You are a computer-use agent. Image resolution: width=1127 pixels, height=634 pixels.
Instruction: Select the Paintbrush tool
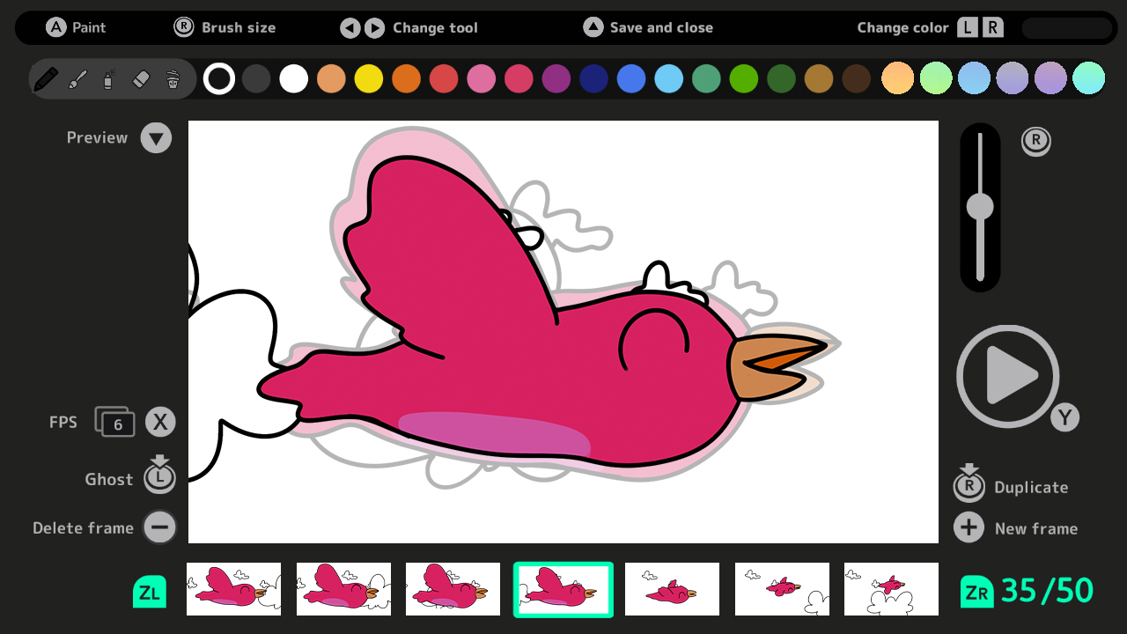tap(77, 77)
